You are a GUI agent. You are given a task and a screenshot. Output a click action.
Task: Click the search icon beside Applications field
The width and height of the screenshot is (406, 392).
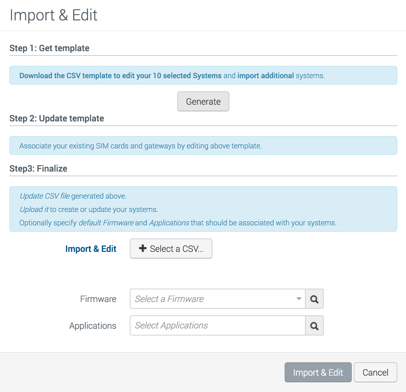coord(314,325)
